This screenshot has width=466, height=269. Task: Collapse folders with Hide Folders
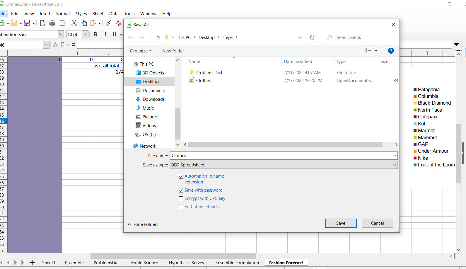click(143, 224)
